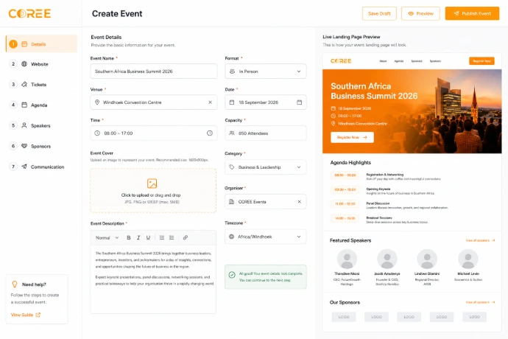This screenshot has height=339, width=508.
Task: Click the hero banner image in preview
Action: (x=412, y=111)
